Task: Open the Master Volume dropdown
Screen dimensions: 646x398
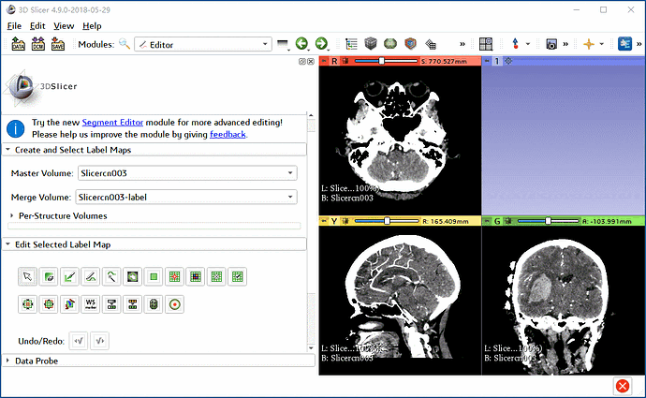Action: (x=187, y=173)
